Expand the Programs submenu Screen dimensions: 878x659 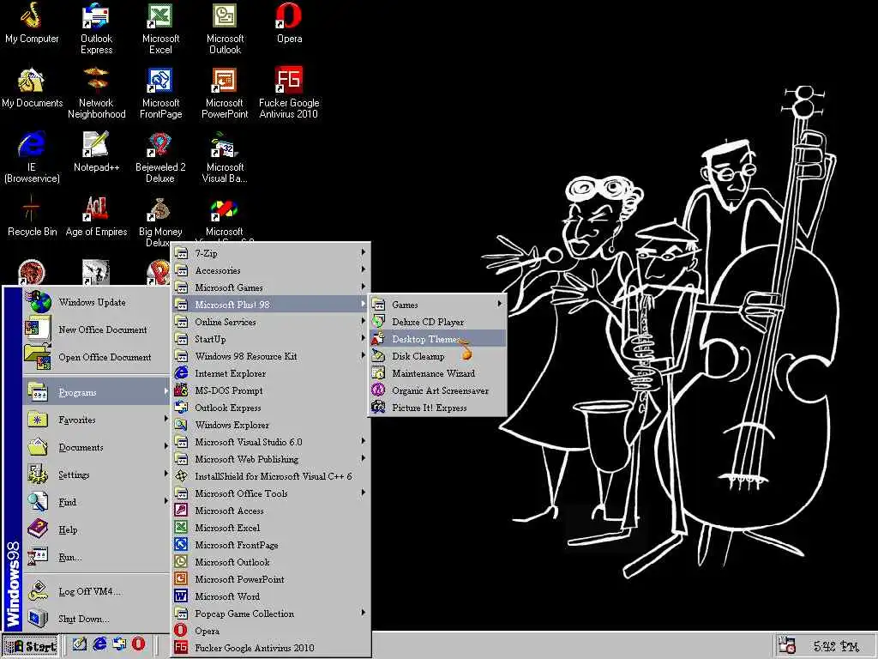tap(96, 391)
